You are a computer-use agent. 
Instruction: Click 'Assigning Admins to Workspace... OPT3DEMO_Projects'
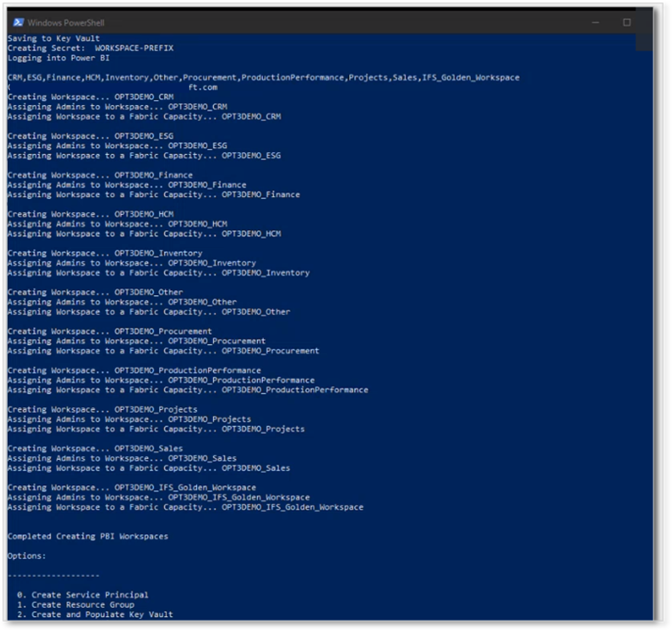[x=130, y=420]
